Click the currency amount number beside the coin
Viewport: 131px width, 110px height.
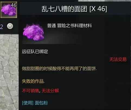pos(2,27)
